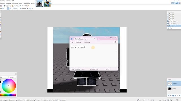Delete the current layer in the Layers panel
The height and width of the screenshot is (101, 181).
click(171, 95)
